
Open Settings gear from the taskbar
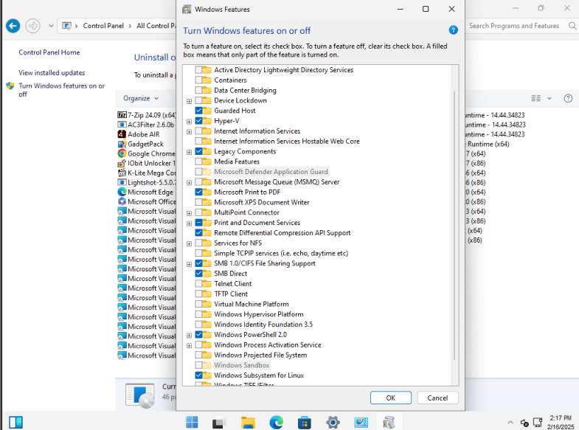pyautogui.click(x=333, y=422)
